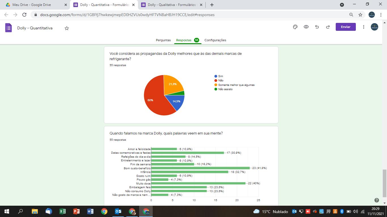Click the Sim legend entry

(219, 76)
